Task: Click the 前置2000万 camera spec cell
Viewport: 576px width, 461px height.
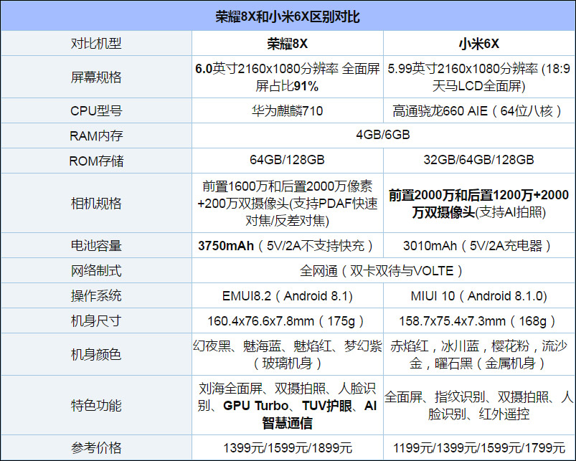Action: (x=478, y=203)
